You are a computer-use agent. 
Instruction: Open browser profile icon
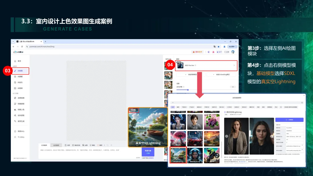click(x=224, y=46)
